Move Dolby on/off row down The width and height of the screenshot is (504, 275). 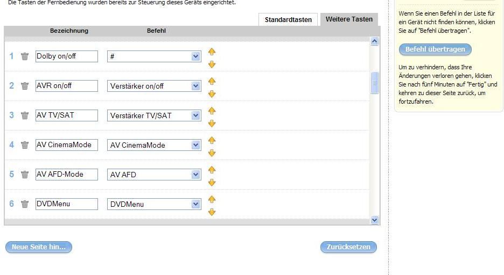point(212,64)
